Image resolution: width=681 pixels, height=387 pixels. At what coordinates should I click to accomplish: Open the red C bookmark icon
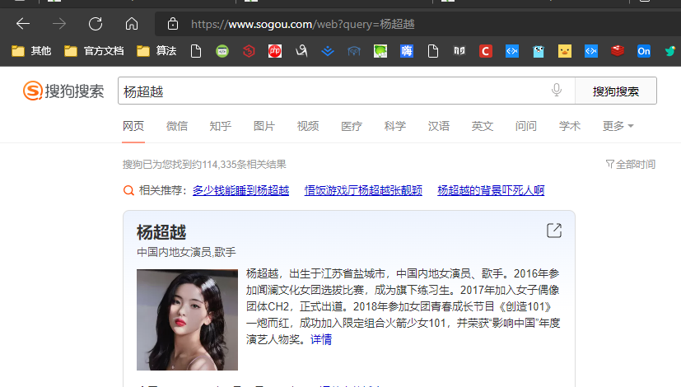point(486,51)
